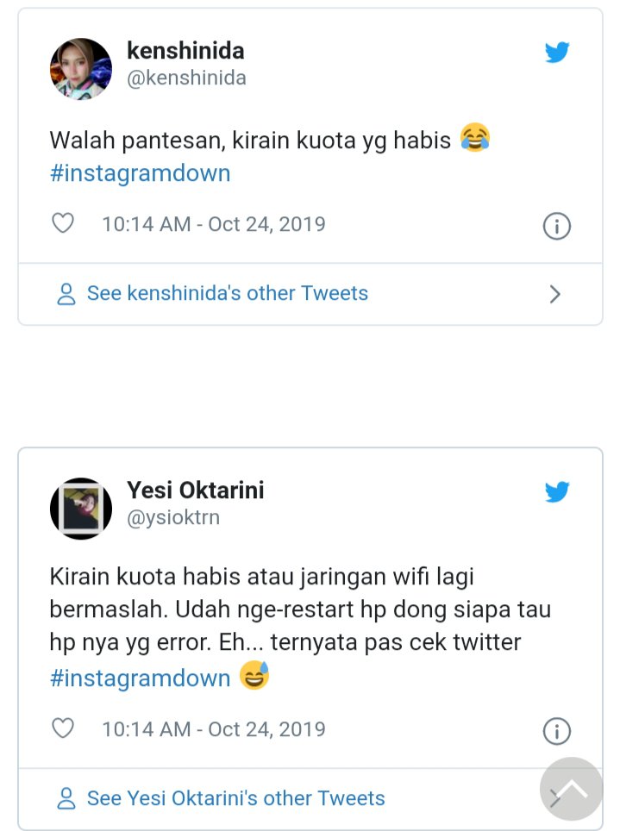620x831 pixels.
Task: Open info icon on kenshinida's tweet
Action: click(x=557, y=227)
